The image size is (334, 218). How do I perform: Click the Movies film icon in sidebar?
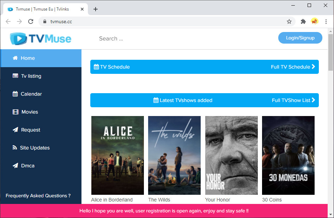point(16,112)
